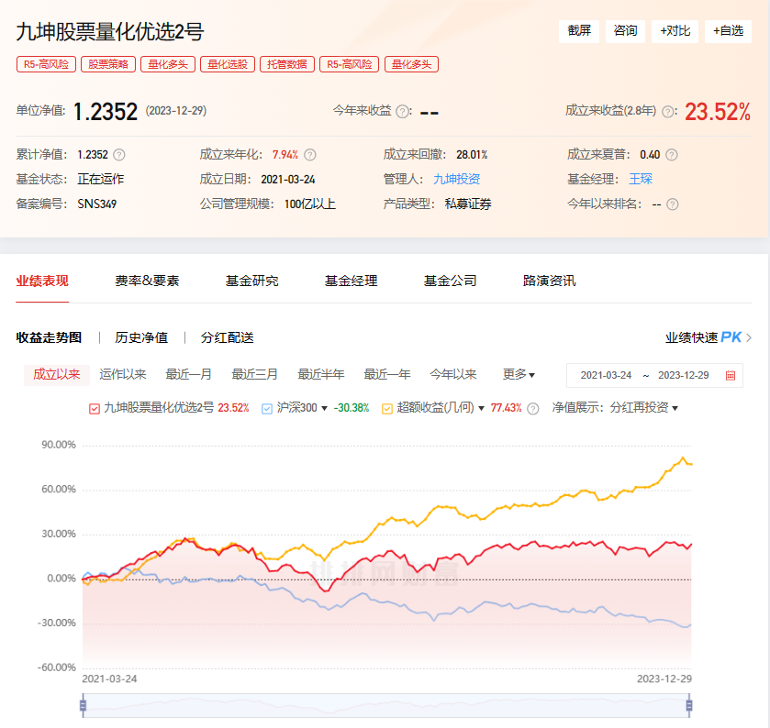The image size is (770, 728).
Task: Click 备案编号 value SNS349
Action: 97,204
